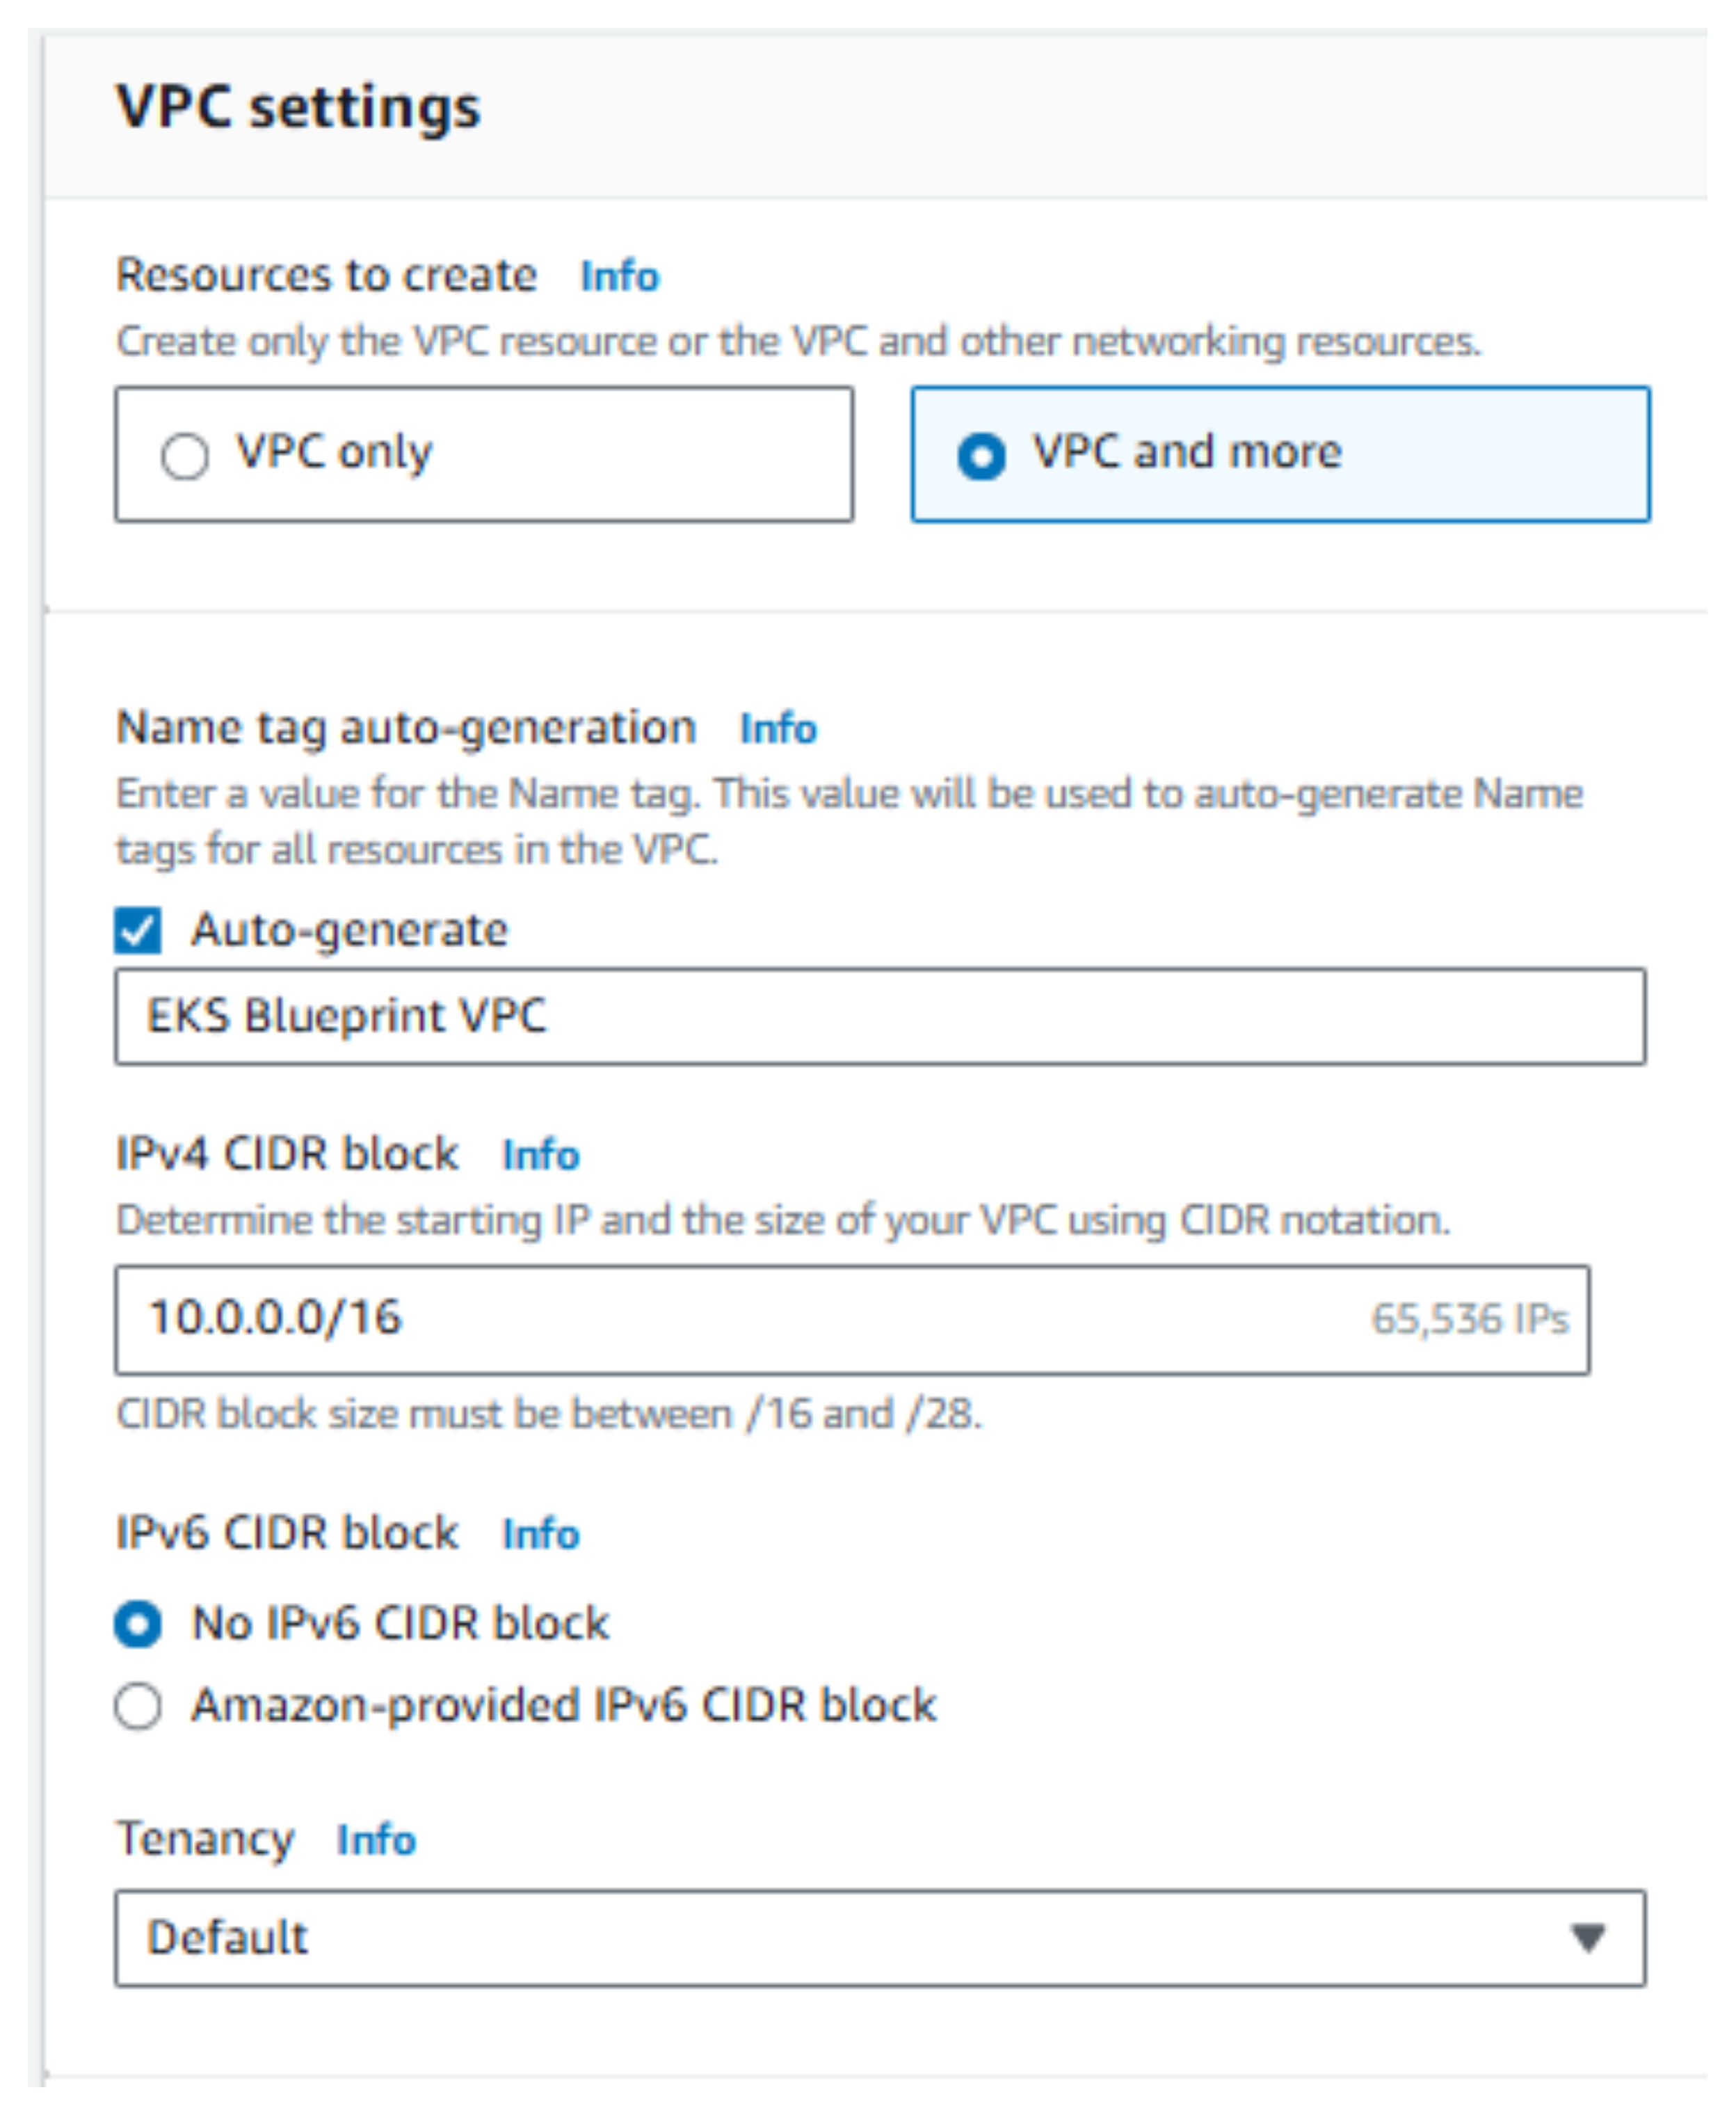
Task: Select No IPv6 CIDR block radio
Action: [x=138, y=1622]
